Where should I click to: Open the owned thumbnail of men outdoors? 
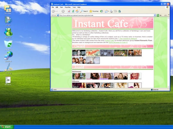click(121, 53)
